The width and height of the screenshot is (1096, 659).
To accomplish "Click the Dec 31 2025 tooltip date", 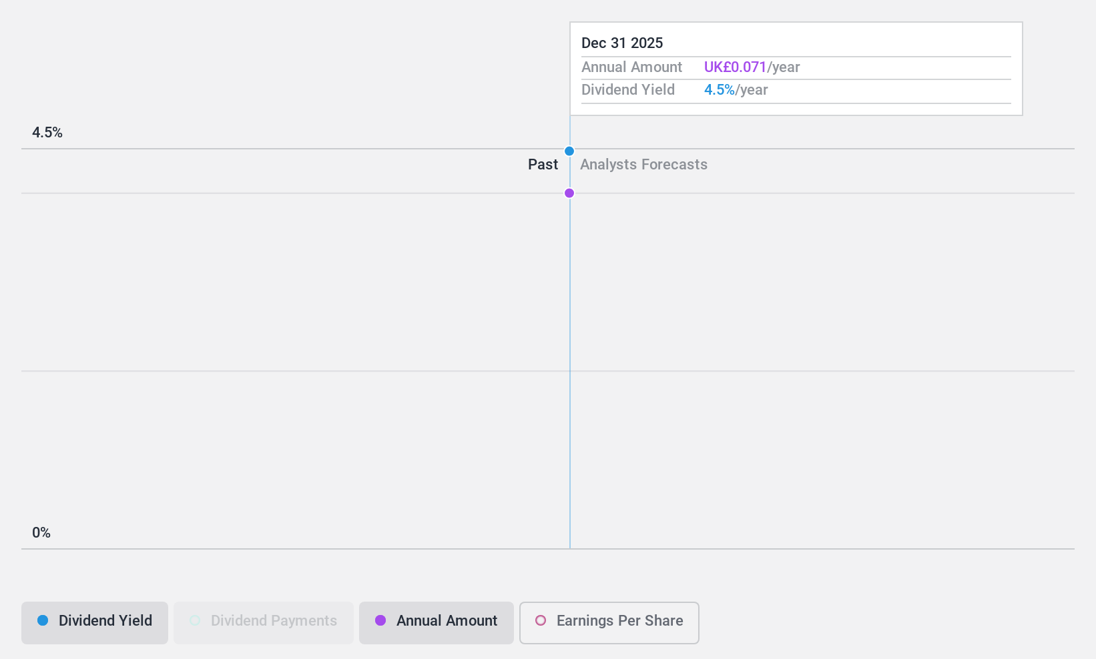I will pos(622,43).
